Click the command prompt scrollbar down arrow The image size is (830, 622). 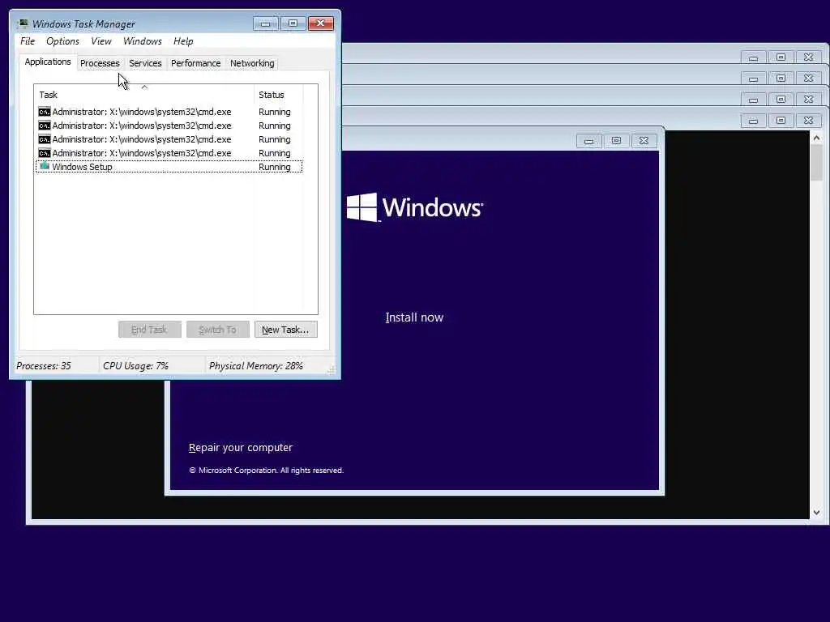816,513
